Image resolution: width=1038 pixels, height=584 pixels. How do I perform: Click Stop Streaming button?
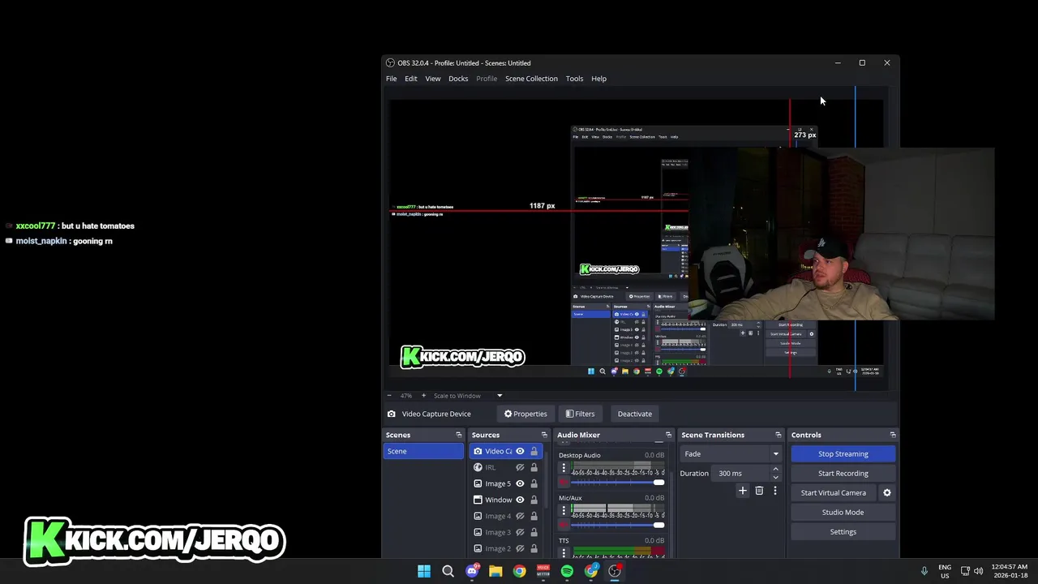pyautogui.click(x=843, y=454)
